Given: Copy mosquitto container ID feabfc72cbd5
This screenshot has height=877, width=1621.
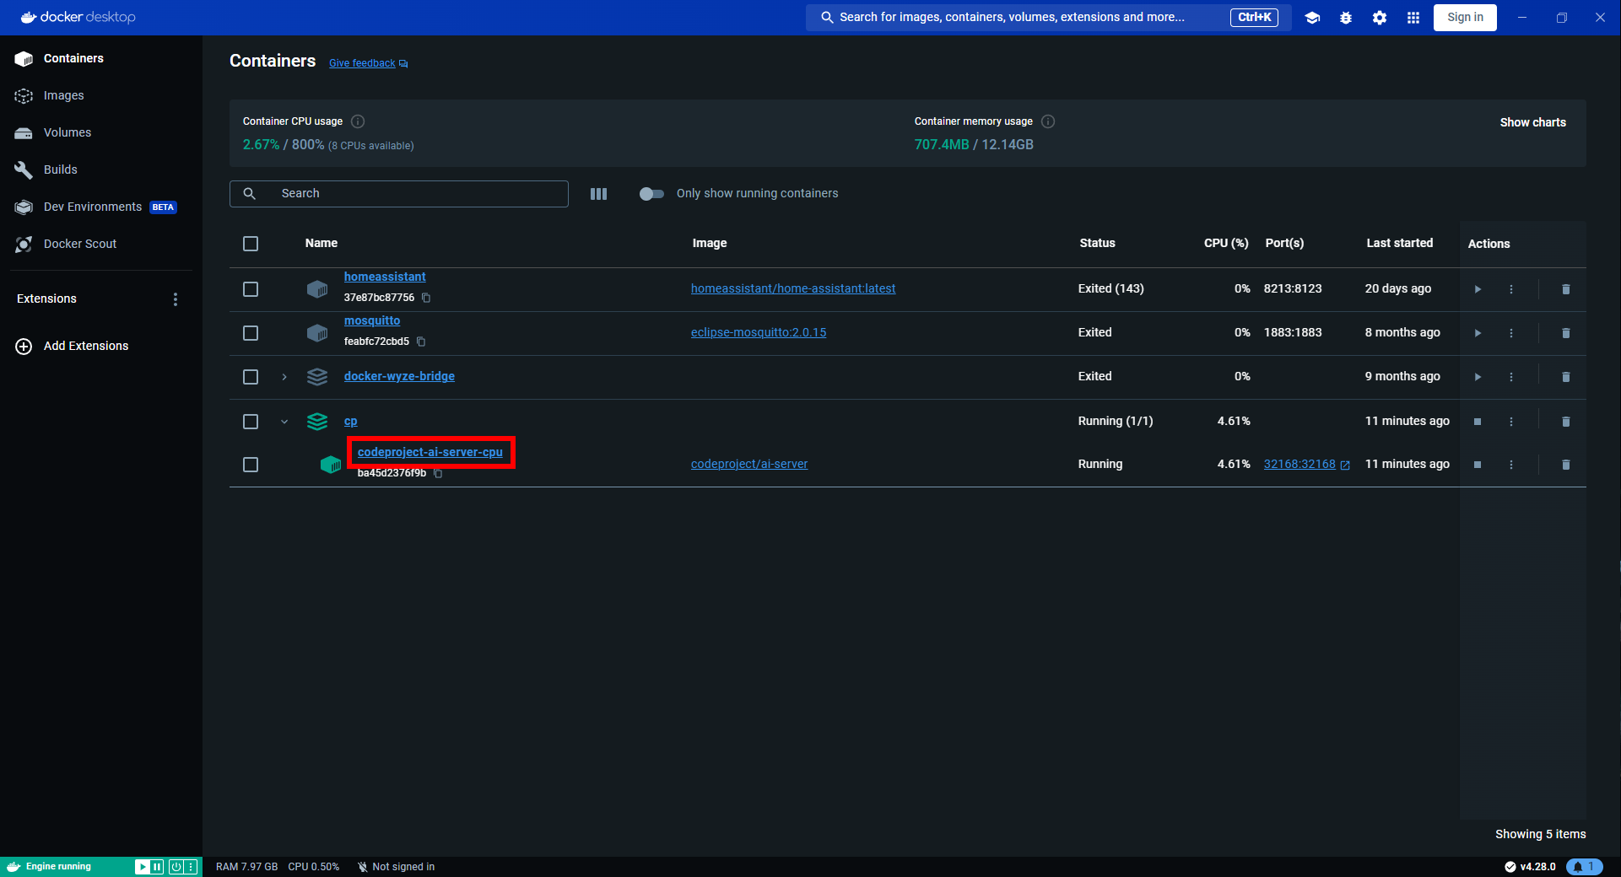Looking at the screenshot, I should coord(421,342).
